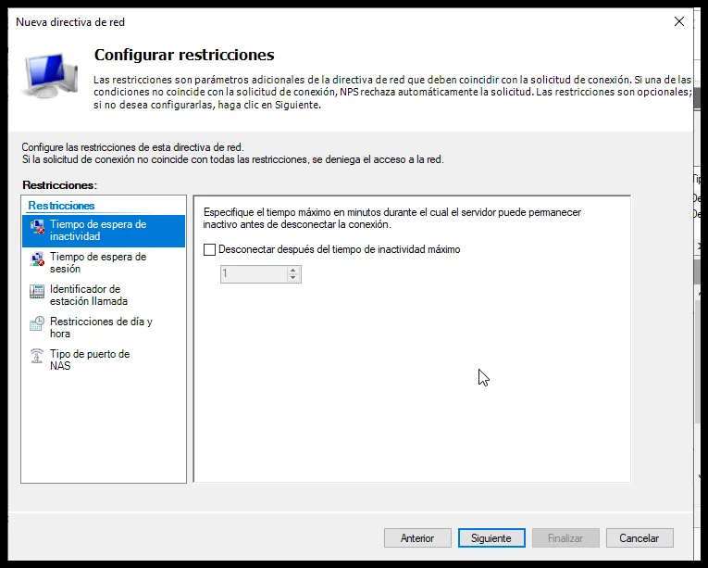Screen dimensions: 708x568
Task: Click the called station identifier icon
Action: 37,291
